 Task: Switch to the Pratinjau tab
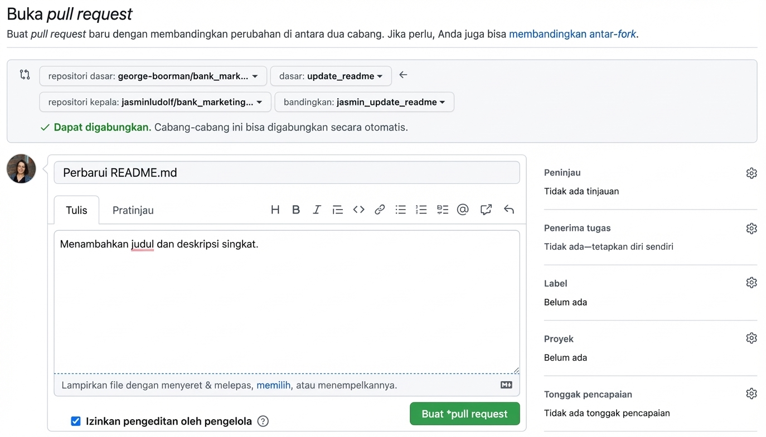tap(133, 210)
